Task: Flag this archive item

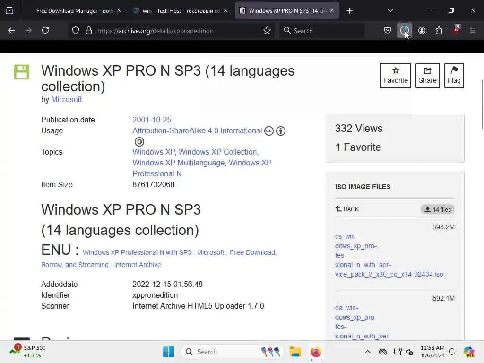Action: tap(454, 76)
